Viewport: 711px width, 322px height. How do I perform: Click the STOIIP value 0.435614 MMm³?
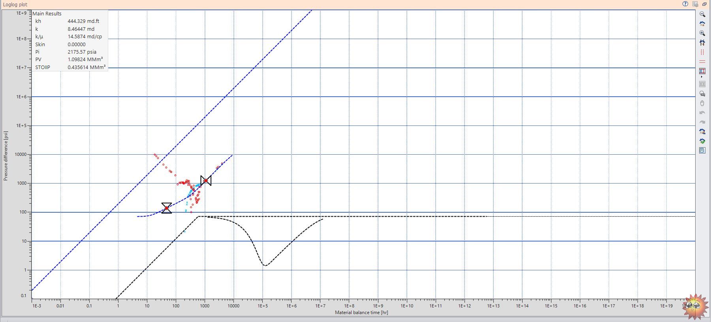tap(87, 67)
